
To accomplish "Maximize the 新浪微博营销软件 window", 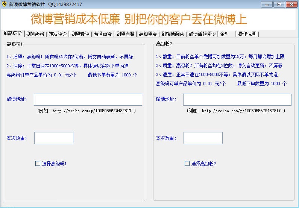I will tap(279, 4).
